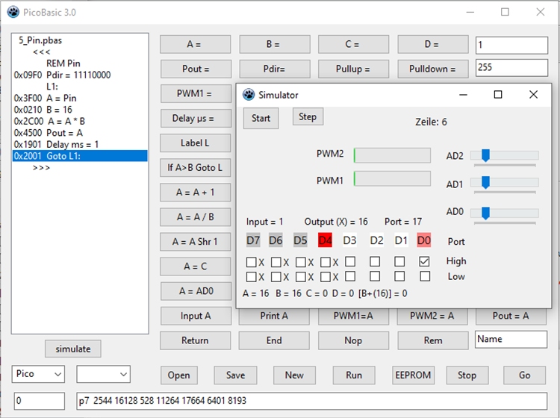Enable the D3 Low checkbox
Viewport: 560px width, 418px height.
pos(350,277)
